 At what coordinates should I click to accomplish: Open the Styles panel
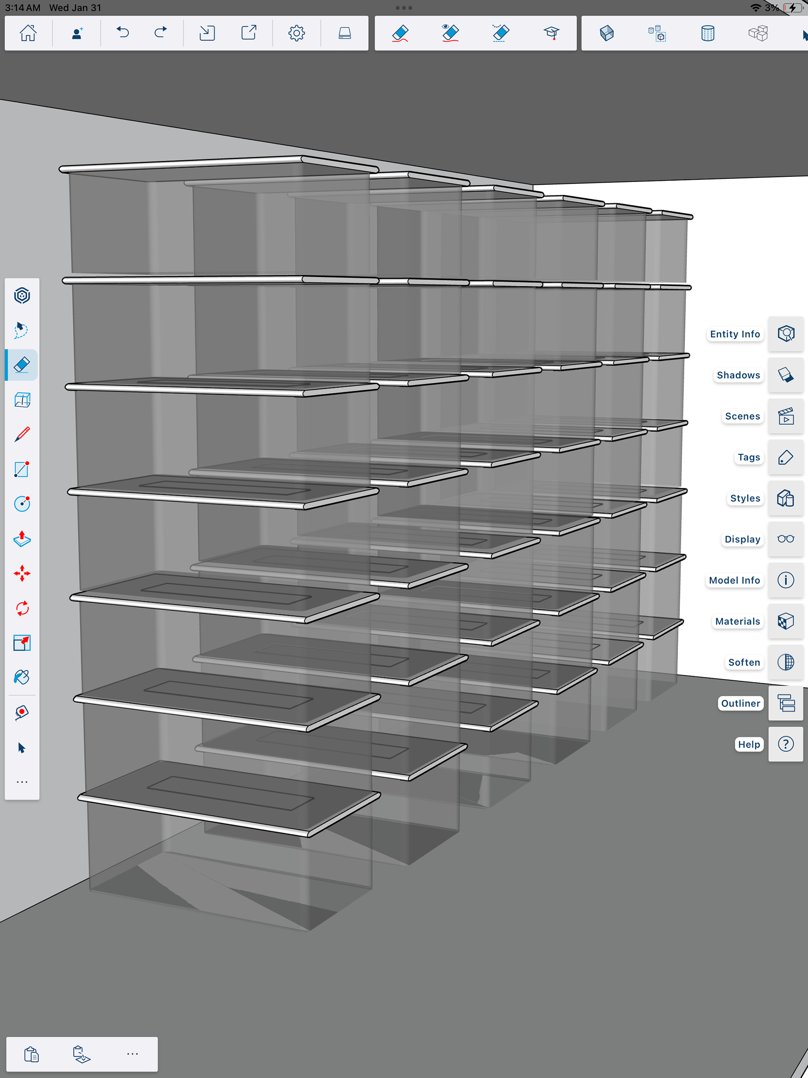(786, 498)
